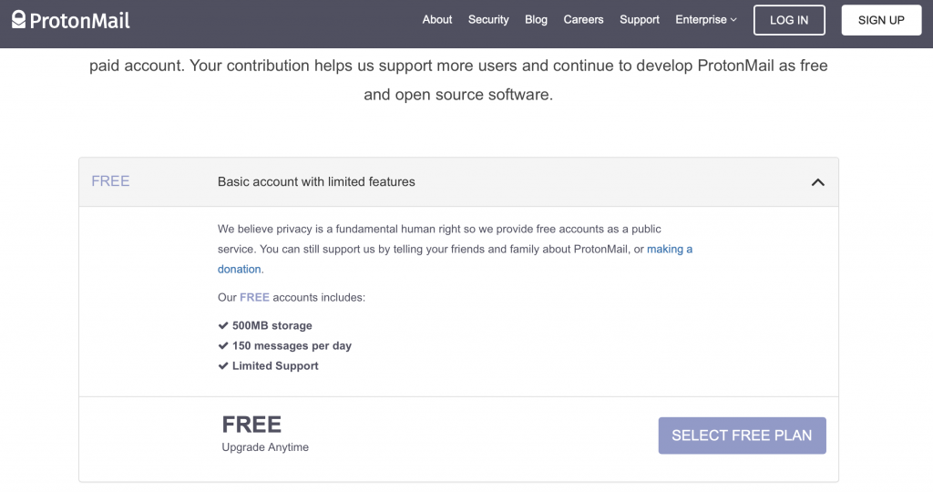Click the '150 messages per day' text
933x492 pixels.
[292, 345]
